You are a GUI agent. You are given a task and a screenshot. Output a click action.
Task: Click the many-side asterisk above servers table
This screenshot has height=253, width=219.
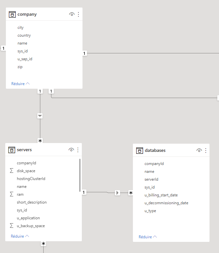coord(40,141)
